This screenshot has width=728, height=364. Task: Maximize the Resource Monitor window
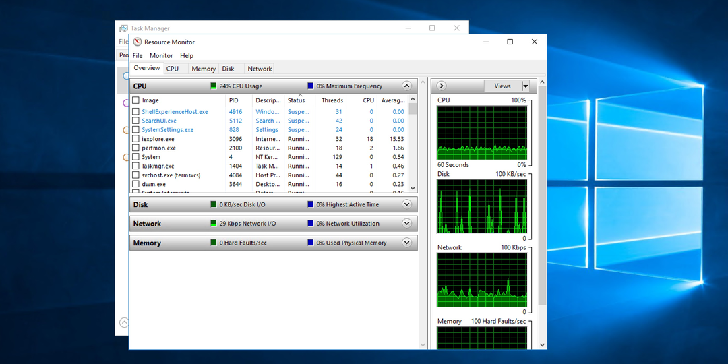tap(510, 42)
